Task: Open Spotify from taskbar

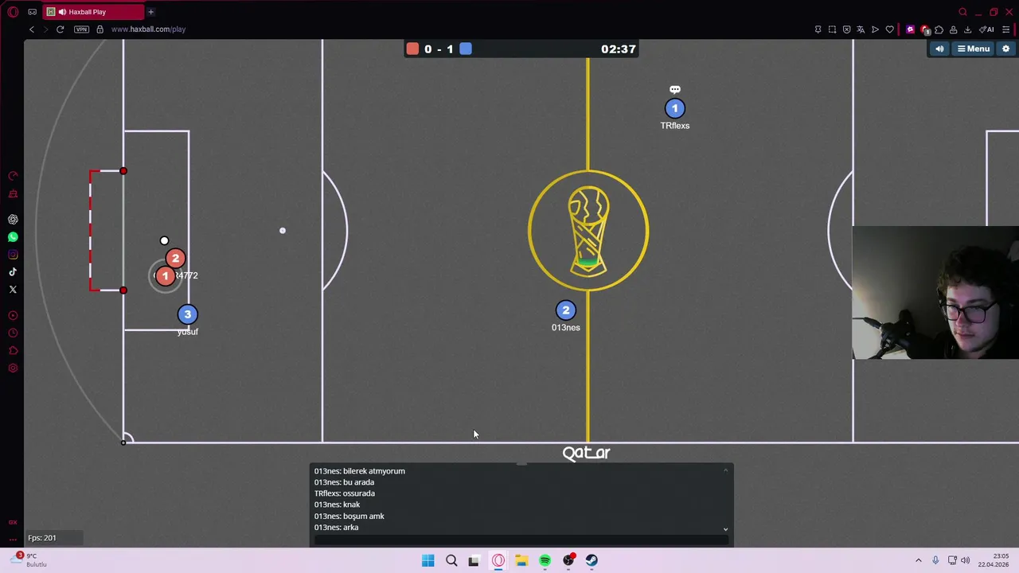Action: 545,560
